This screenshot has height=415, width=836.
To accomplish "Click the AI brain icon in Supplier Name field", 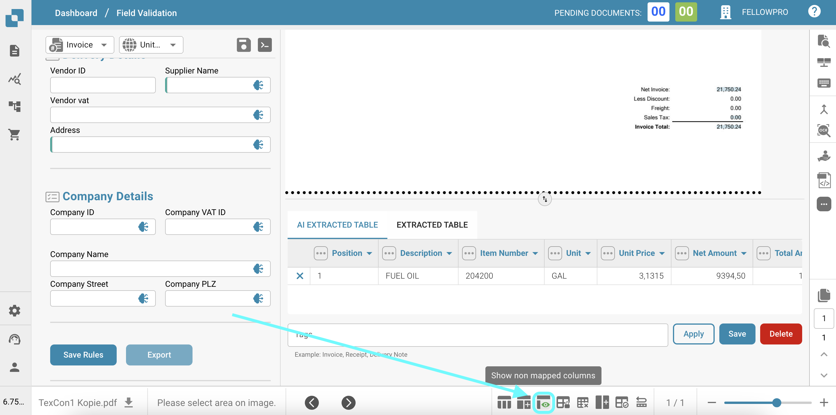I will pyautogui.click(x=258, y=85).
